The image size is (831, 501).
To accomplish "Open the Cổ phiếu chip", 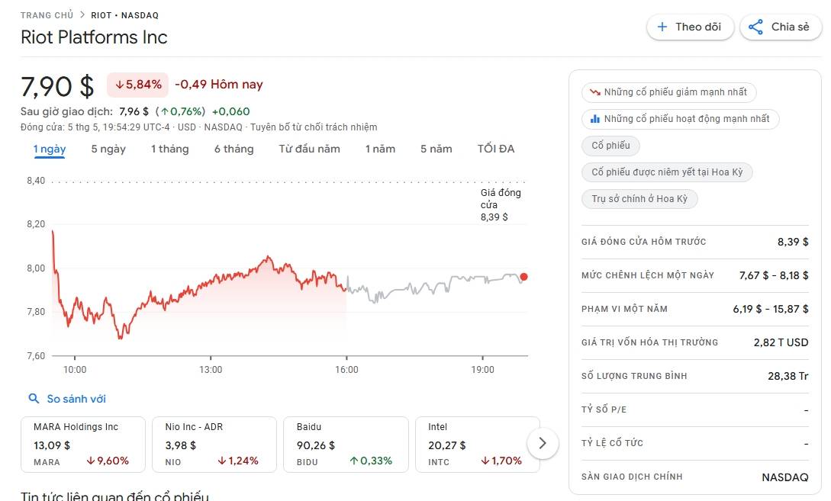I will point(610,146).
